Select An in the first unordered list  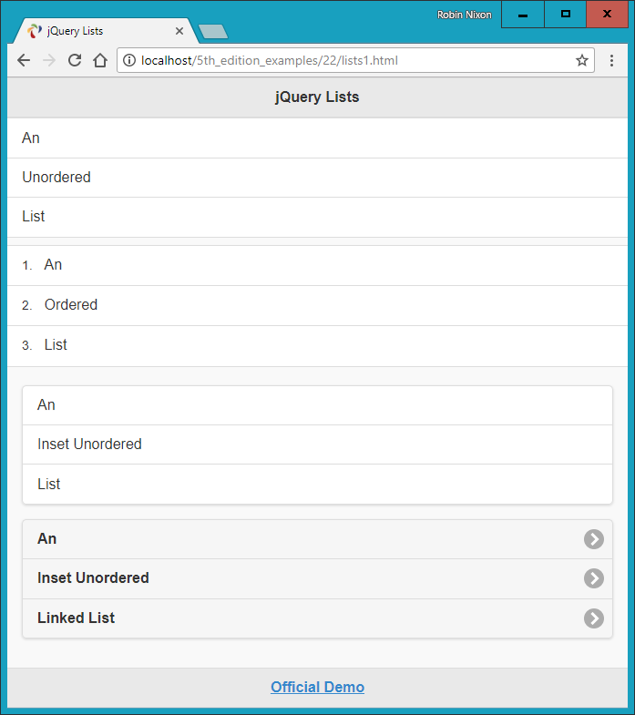tap(317, 138)
